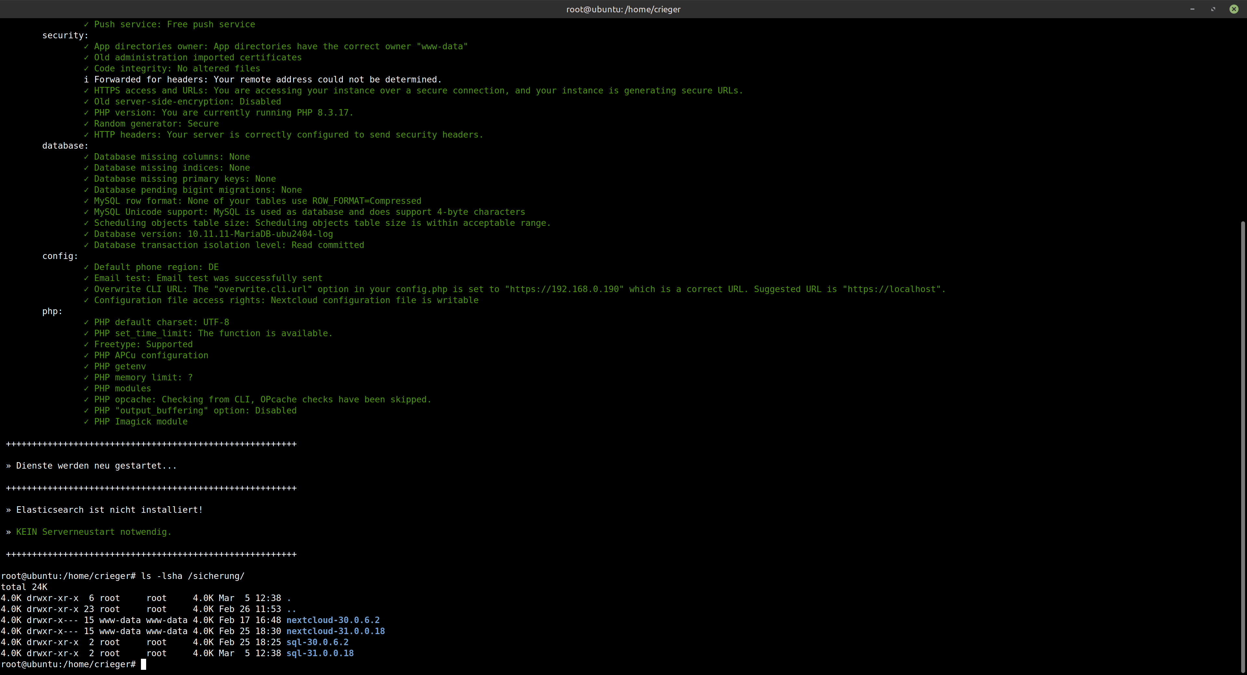This screenshot has width=1247, height=675.
Task: Click the 'PHP memory limit: ?' line
Action: click(138, 378)
